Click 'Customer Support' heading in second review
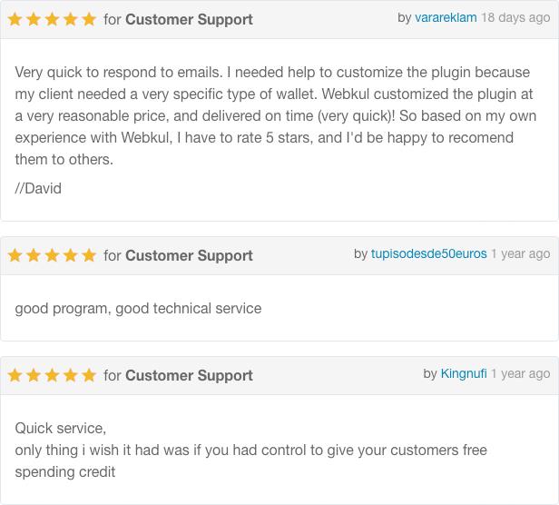Screen dimensions: 559x505 189,256
